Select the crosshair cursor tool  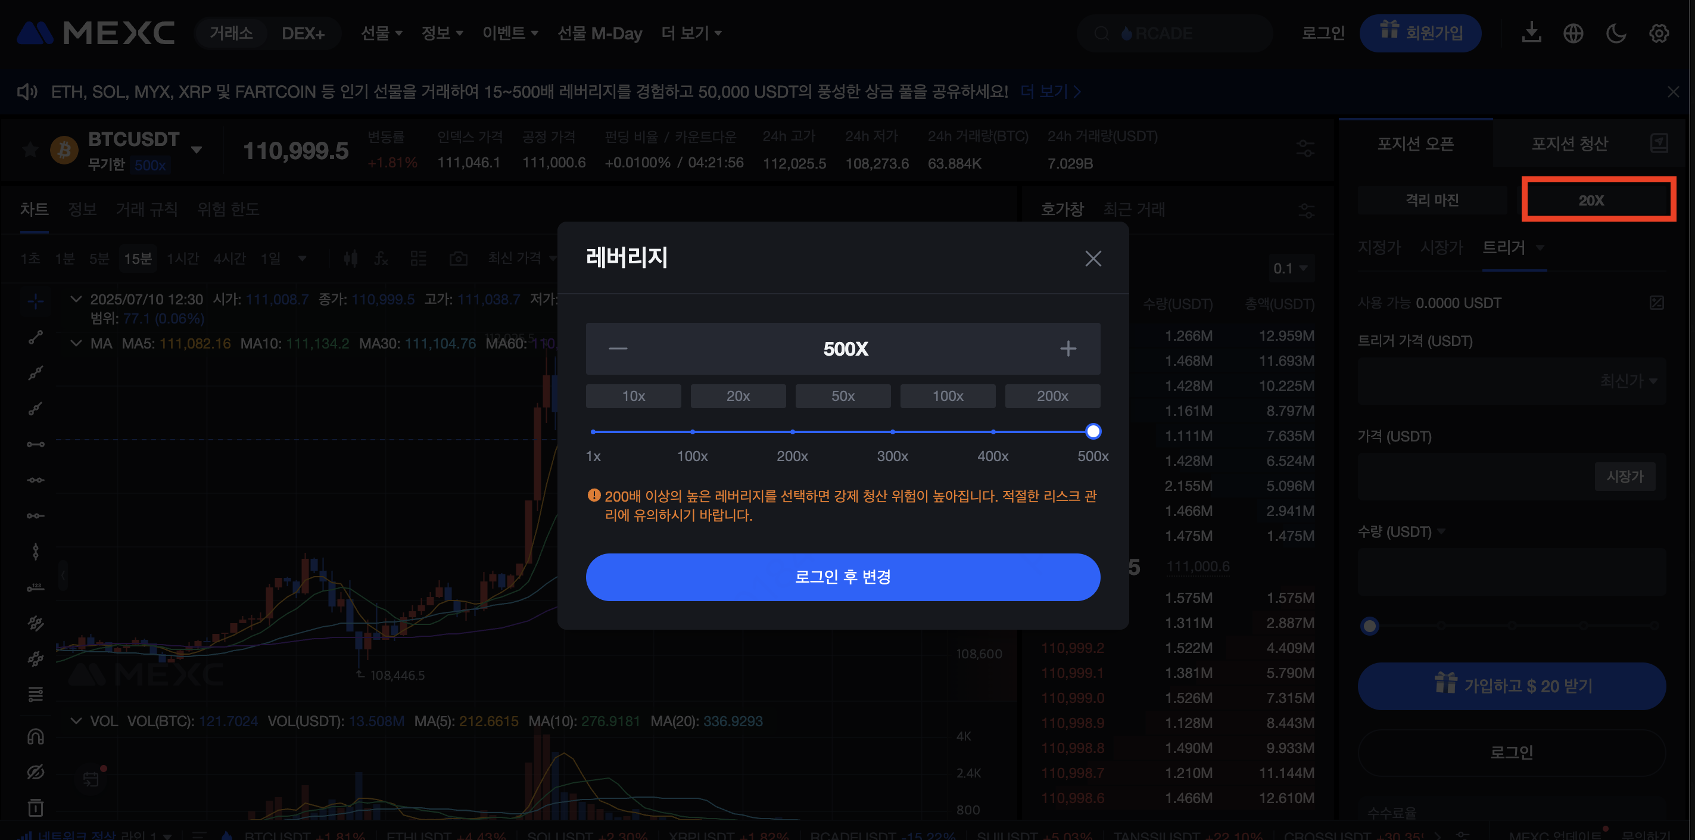click(36, 301)
